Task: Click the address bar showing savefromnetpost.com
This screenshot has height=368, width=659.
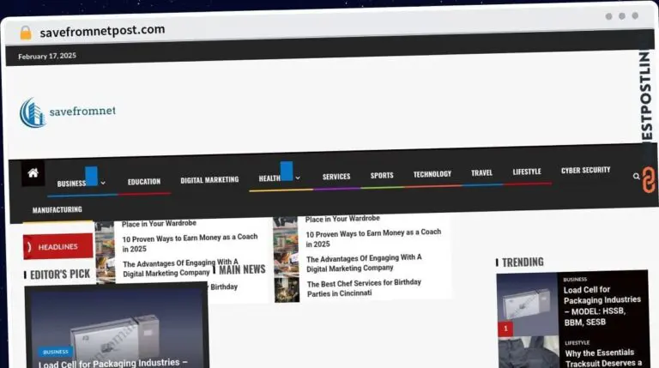Action: [102, 30]
